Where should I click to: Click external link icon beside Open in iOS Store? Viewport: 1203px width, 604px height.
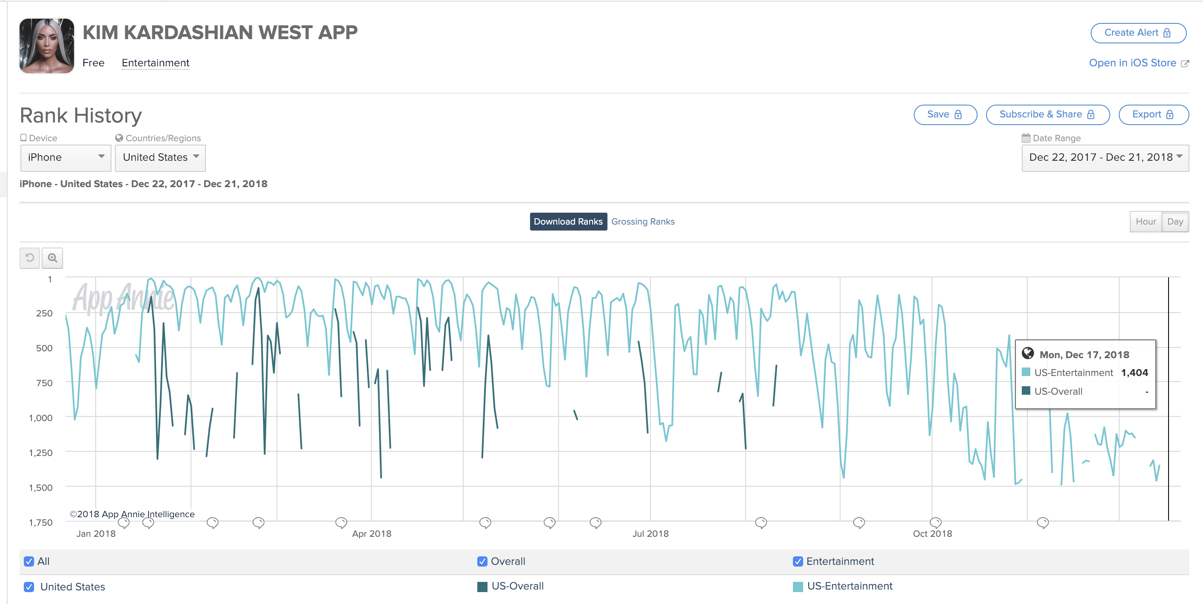click(1185, 63)
